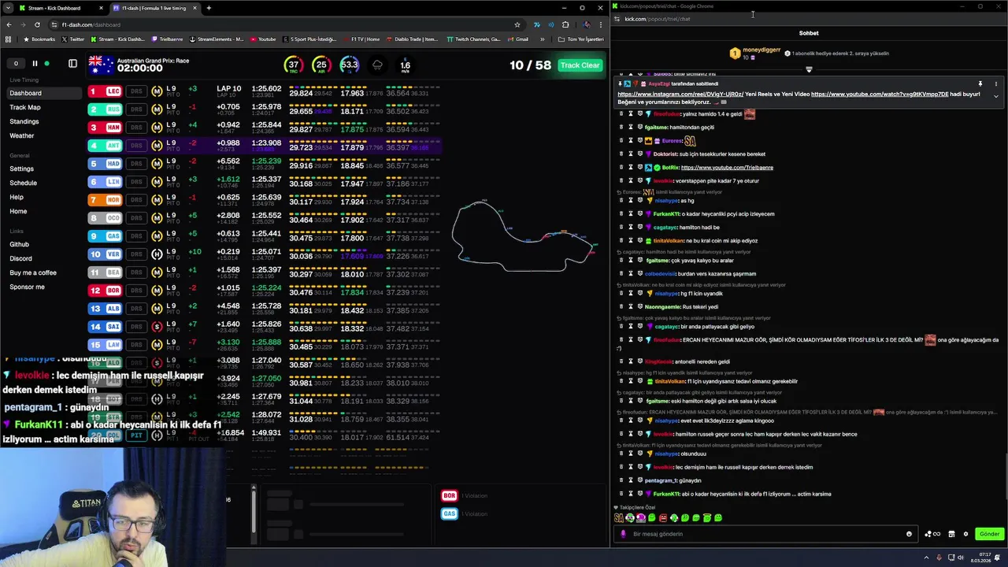The height and width of the screenshot is (567, 1008).
Task: Click the Sponsor me link
Action: coord(27,287)
